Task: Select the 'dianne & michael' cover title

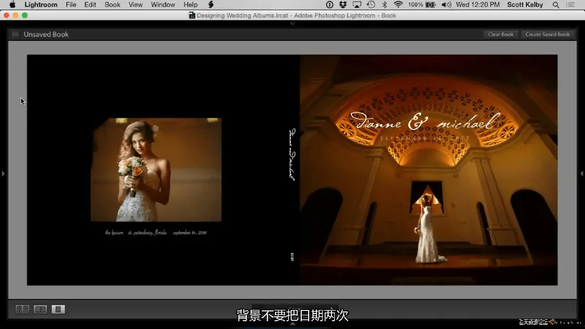Action: click(x=425, y=122)
